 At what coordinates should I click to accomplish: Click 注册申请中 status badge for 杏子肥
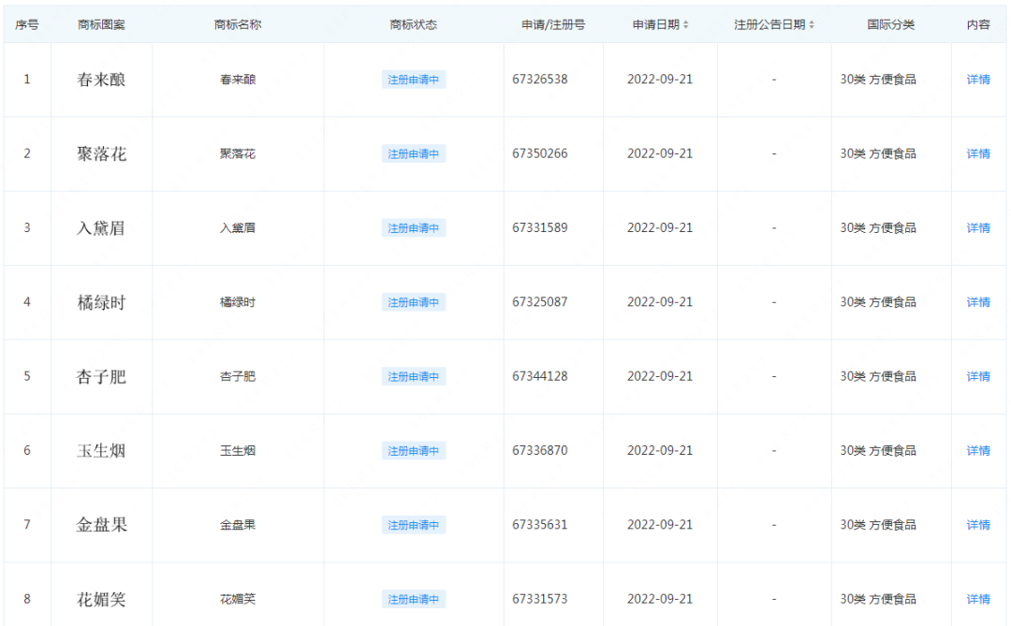pyautogui.click(x=414, y=376)
